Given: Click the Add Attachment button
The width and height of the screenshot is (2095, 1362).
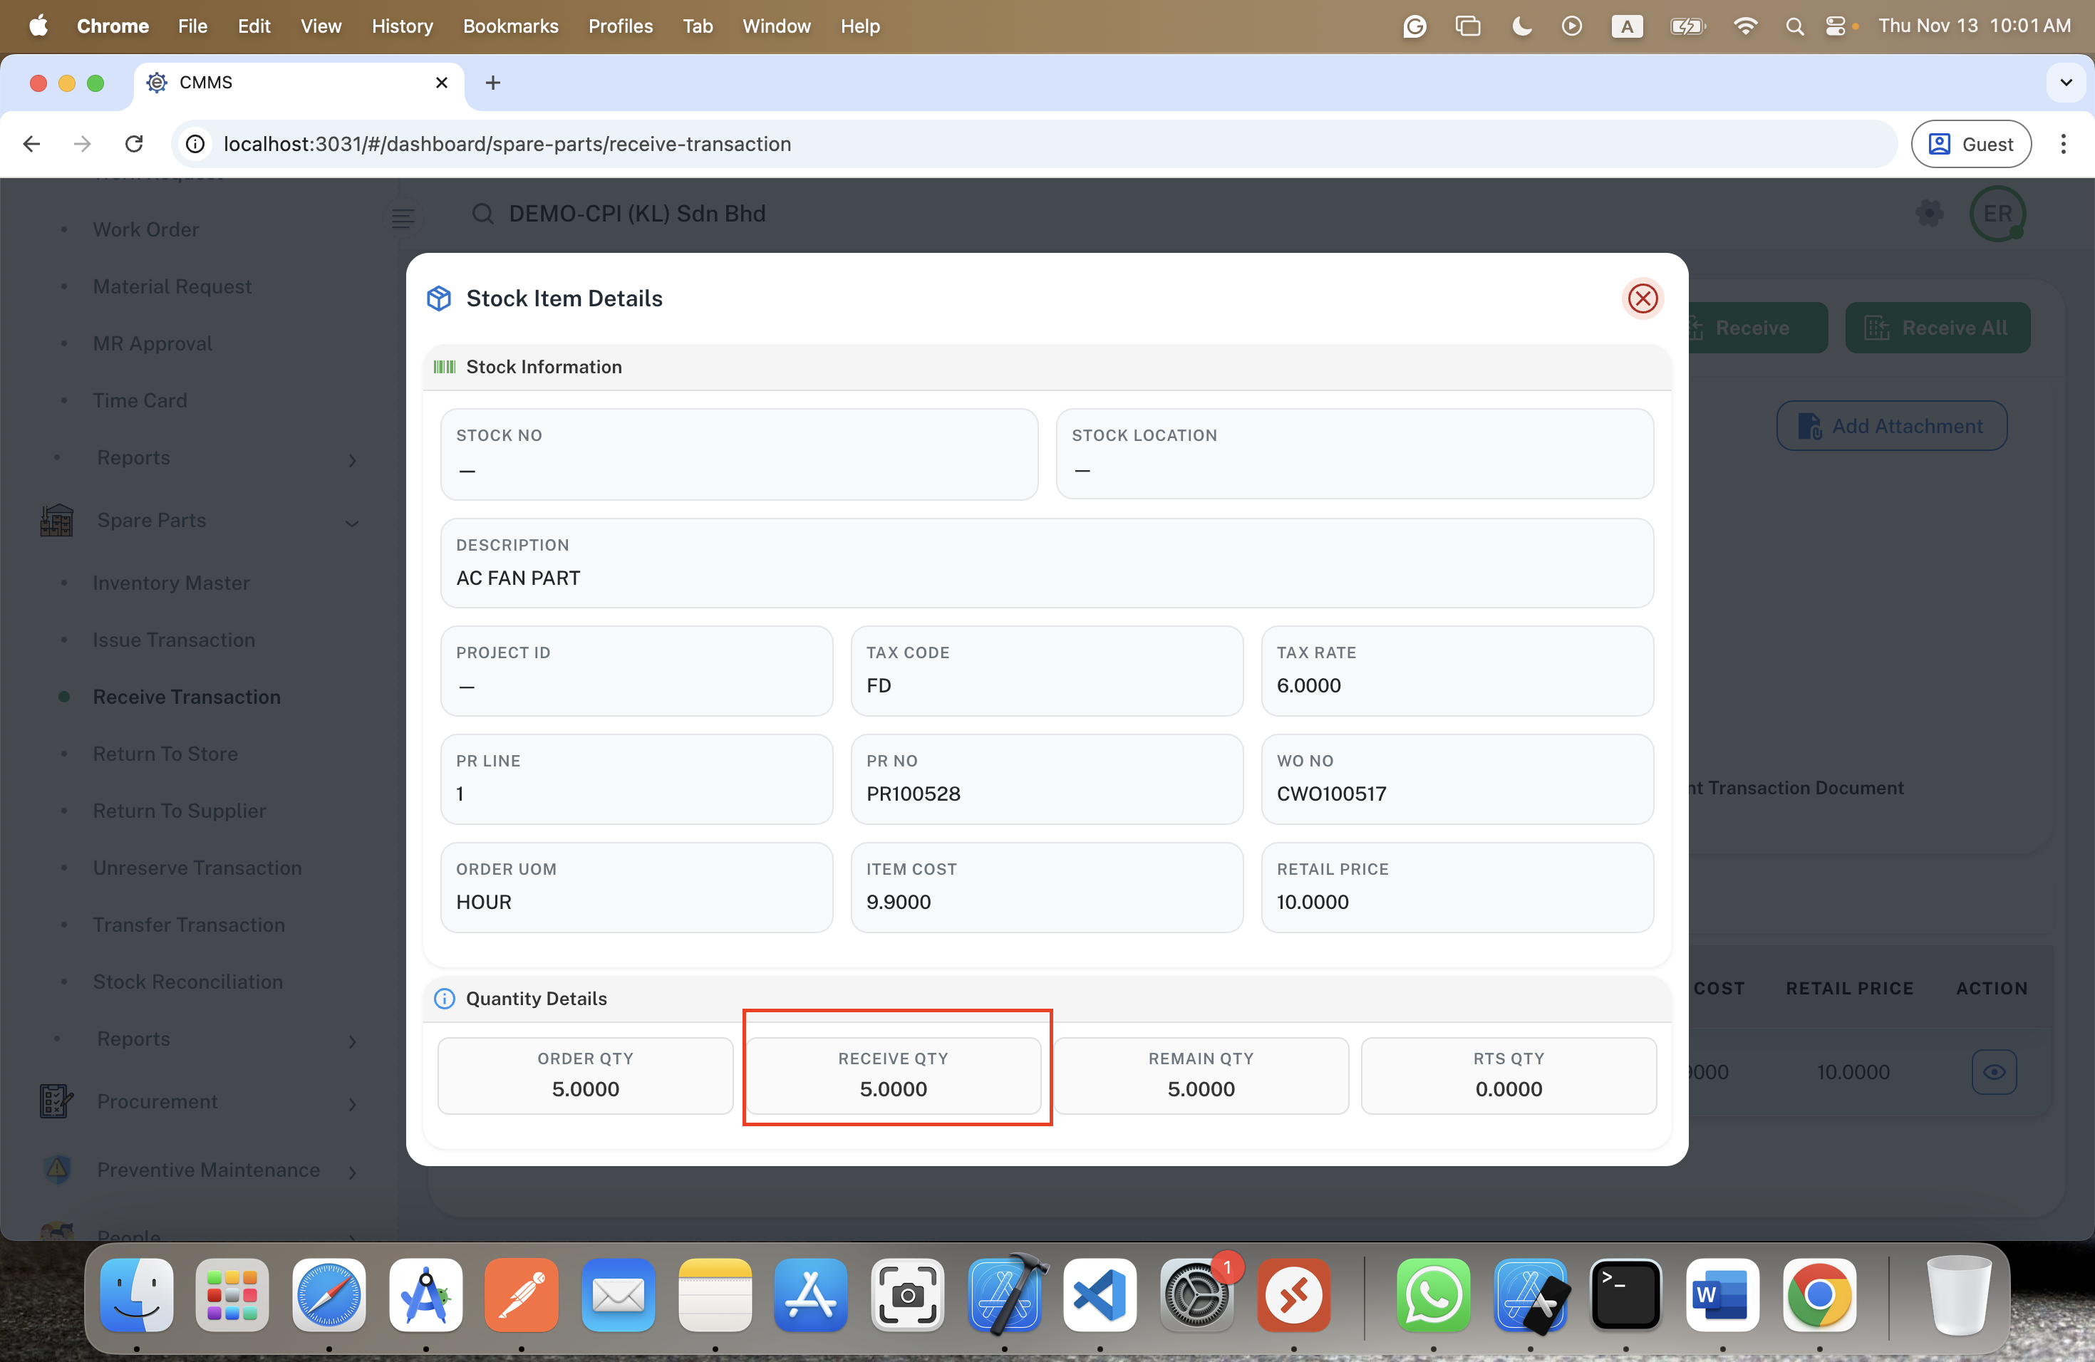Looking at the screenshot, I should (1892, 426).
